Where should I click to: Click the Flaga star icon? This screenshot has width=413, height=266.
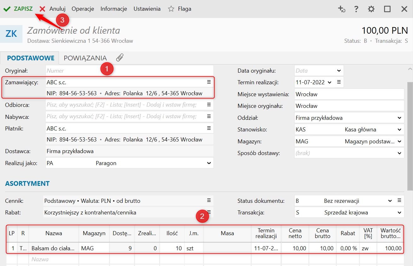click(x=171, y=9)
